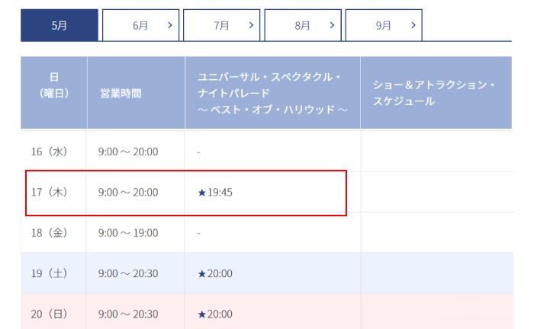Click 9:00～20:30 hours for 19（土）
This screenshot has height=329, width=534.
tap(128, 273)
